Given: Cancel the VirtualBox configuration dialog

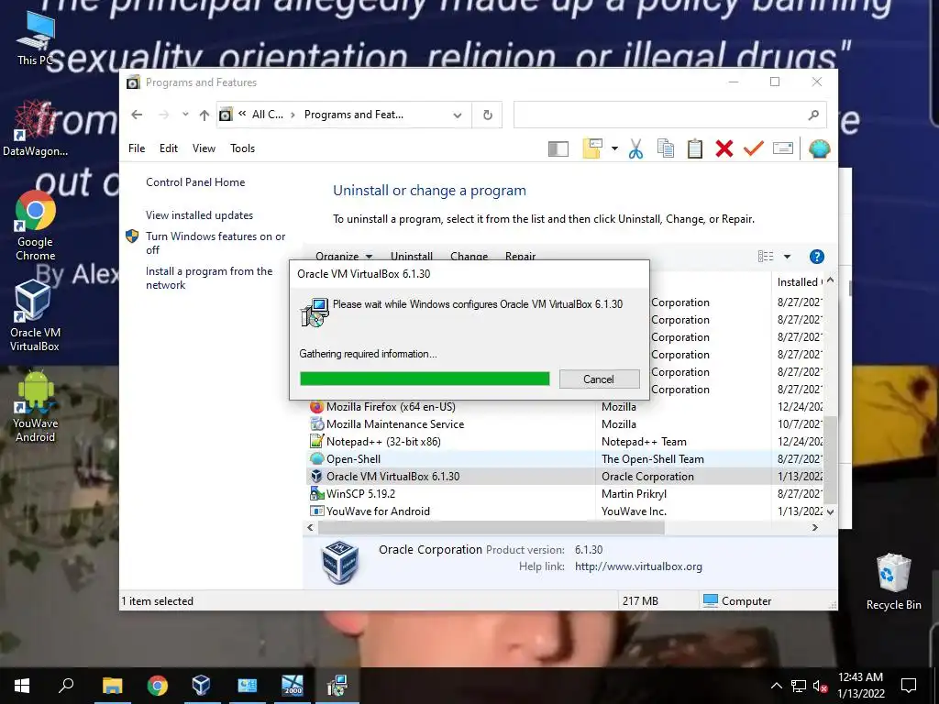Looking at the screenshot, I should coord(599,379).
